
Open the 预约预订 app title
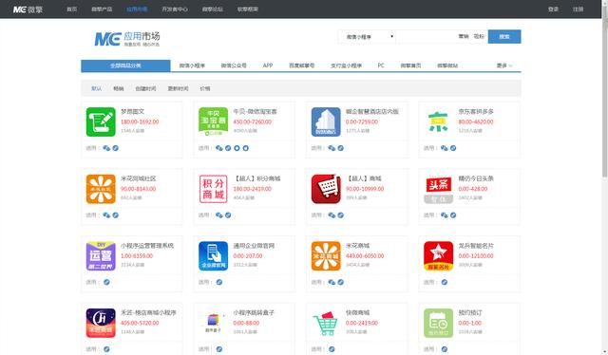pyautogui.click(x=470, y=312)
